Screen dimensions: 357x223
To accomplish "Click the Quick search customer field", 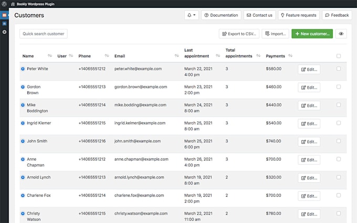I will [x=44, y=34].
